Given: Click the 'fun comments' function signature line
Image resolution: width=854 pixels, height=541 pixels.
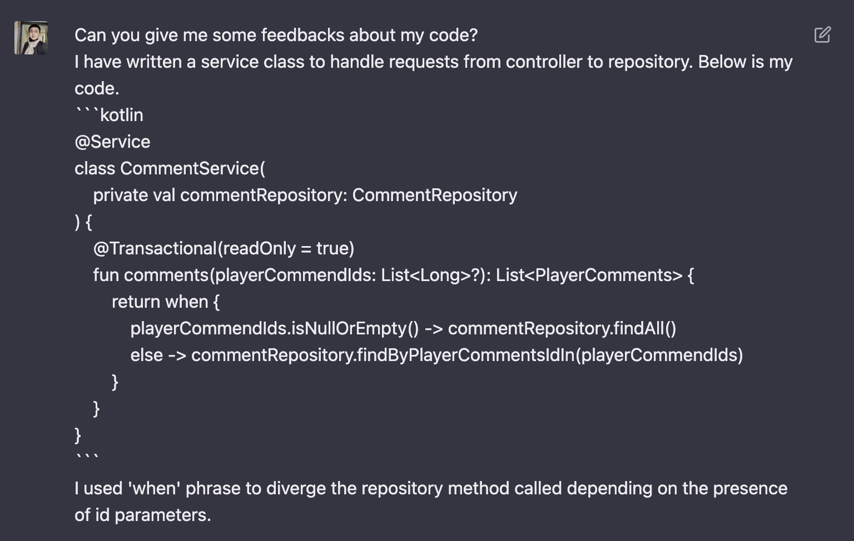Looking at the screenshot, I should [394, 275].
